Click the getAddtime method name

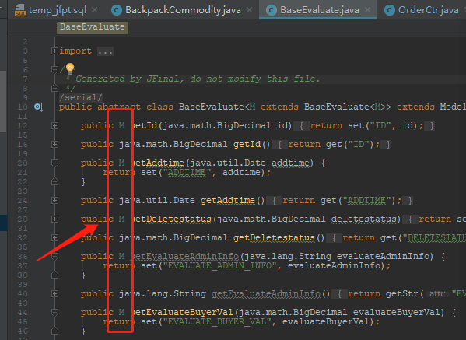(228, 200)
